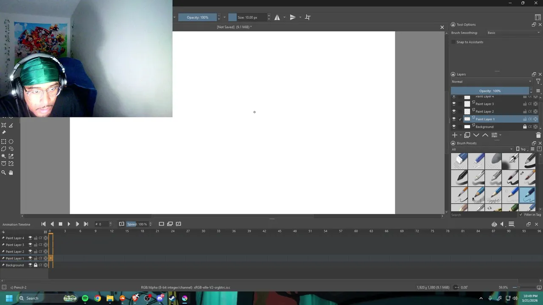The height and width of the screenshot is (305, 543).
Task: Toggle Filter in Tag checkbox
Action: 521,215
